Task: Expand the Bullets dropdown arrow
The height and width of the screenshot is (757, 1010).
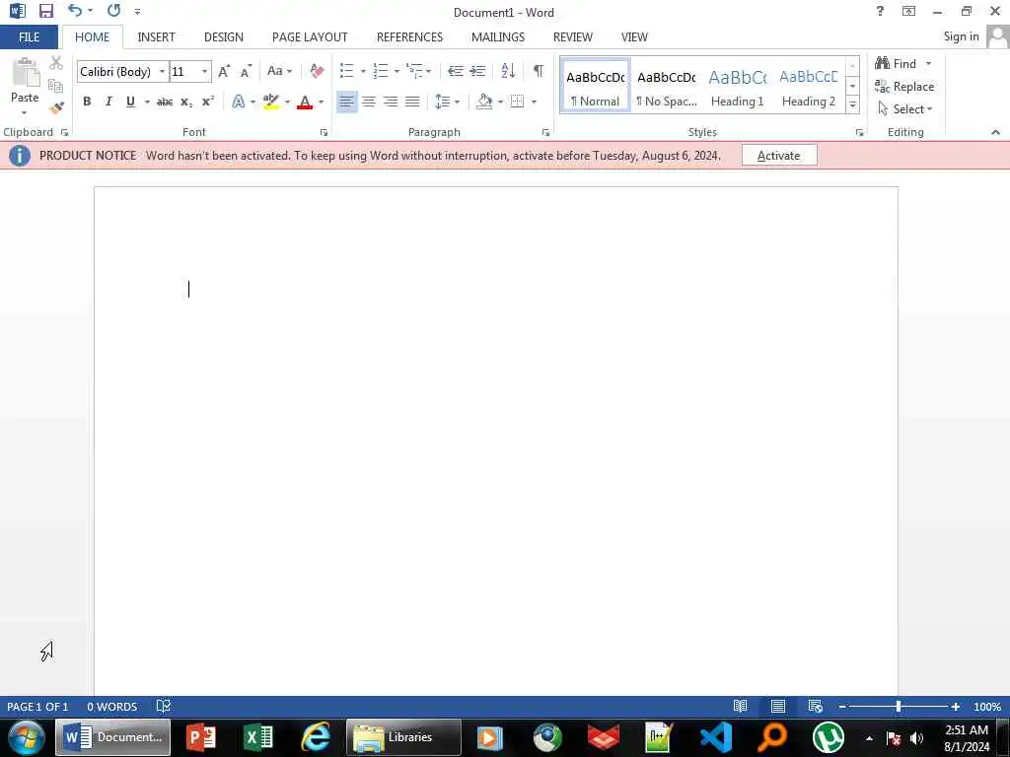Action: coord(363,71)
